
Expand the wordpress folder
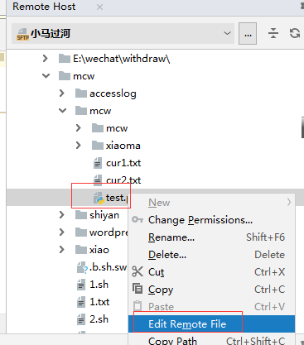point(62,232)
